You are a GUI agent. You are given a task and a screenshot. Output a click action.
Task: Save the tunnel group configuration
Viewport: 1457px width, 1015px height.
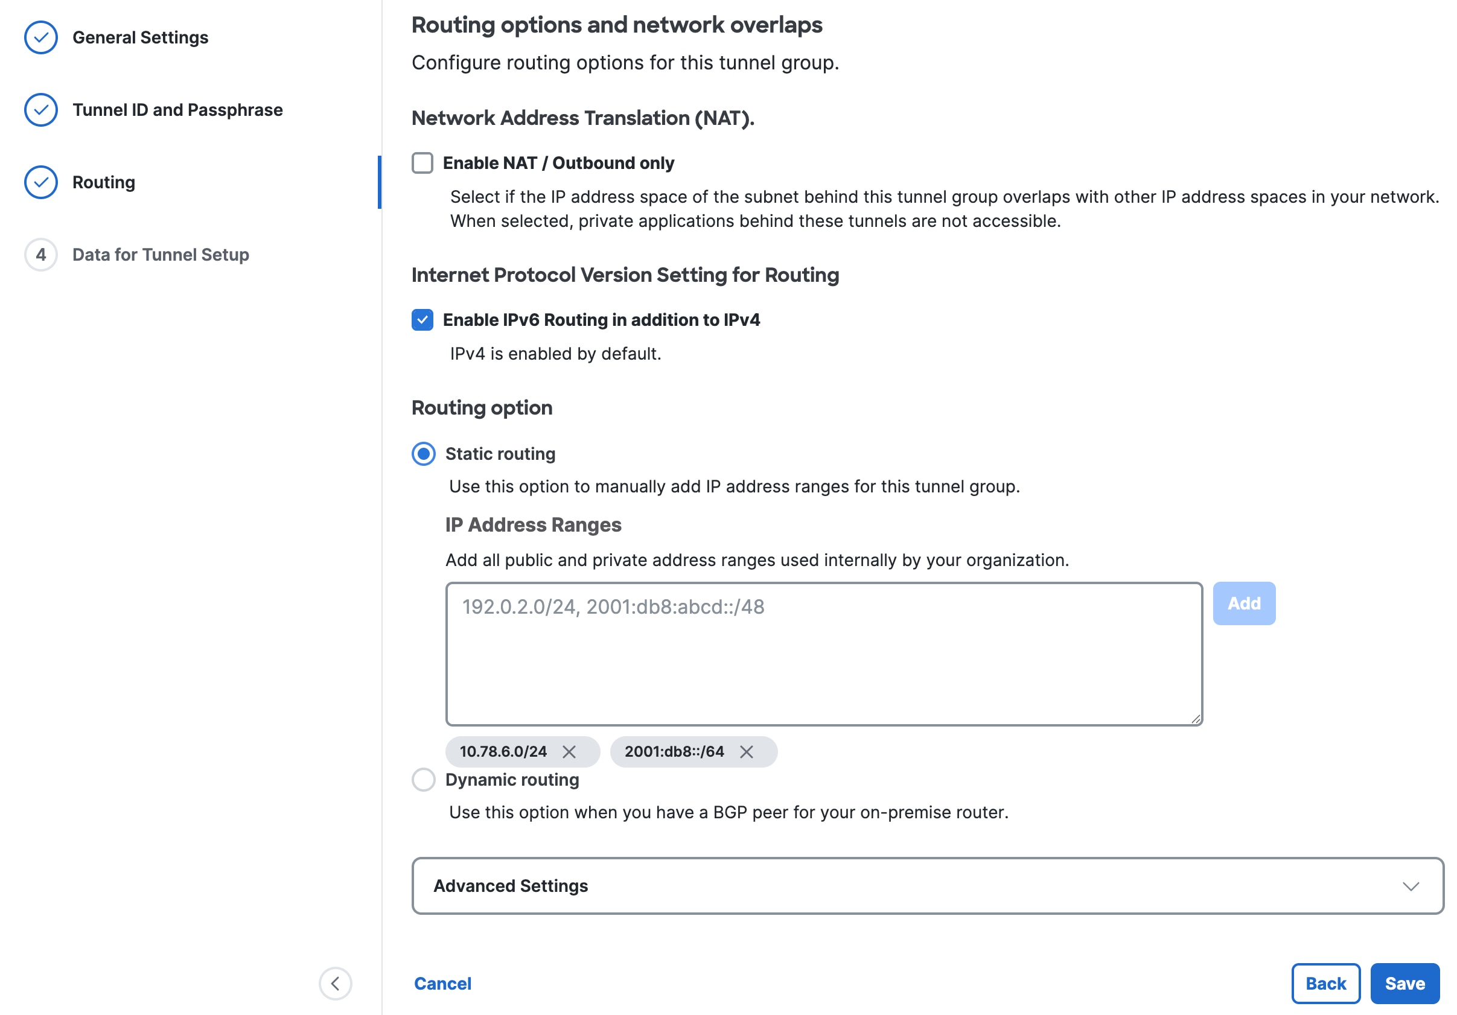[x=1405, y=983]
